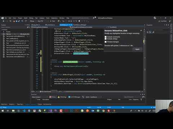This screenshot has height=129, width=173.
Task: Open the Edit menu
Action: click(10, 18)
